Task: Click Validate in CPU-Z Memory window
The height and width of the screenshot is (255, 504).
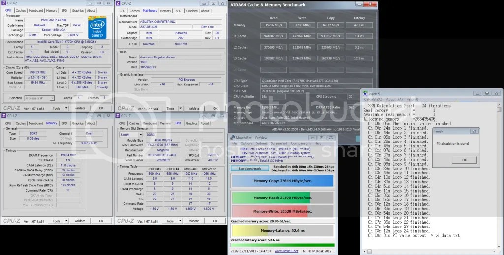Action: coord(80,221)
